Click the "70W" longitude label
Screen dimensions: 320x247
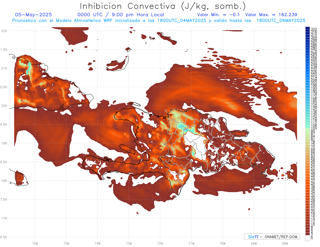tap(223, 243)
